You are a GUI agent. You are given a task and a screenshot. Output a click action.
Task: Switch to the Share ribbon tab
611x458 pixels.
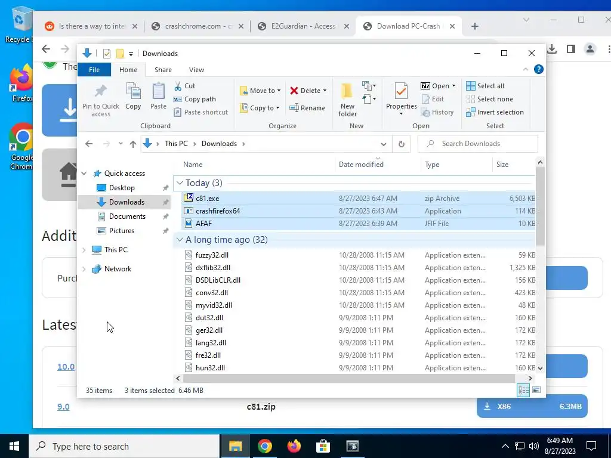(163, 70)
